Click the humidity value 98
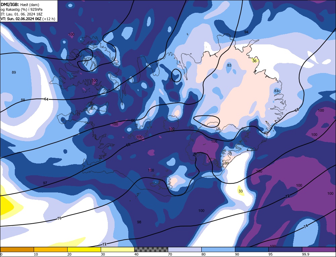 click(139, 222)
